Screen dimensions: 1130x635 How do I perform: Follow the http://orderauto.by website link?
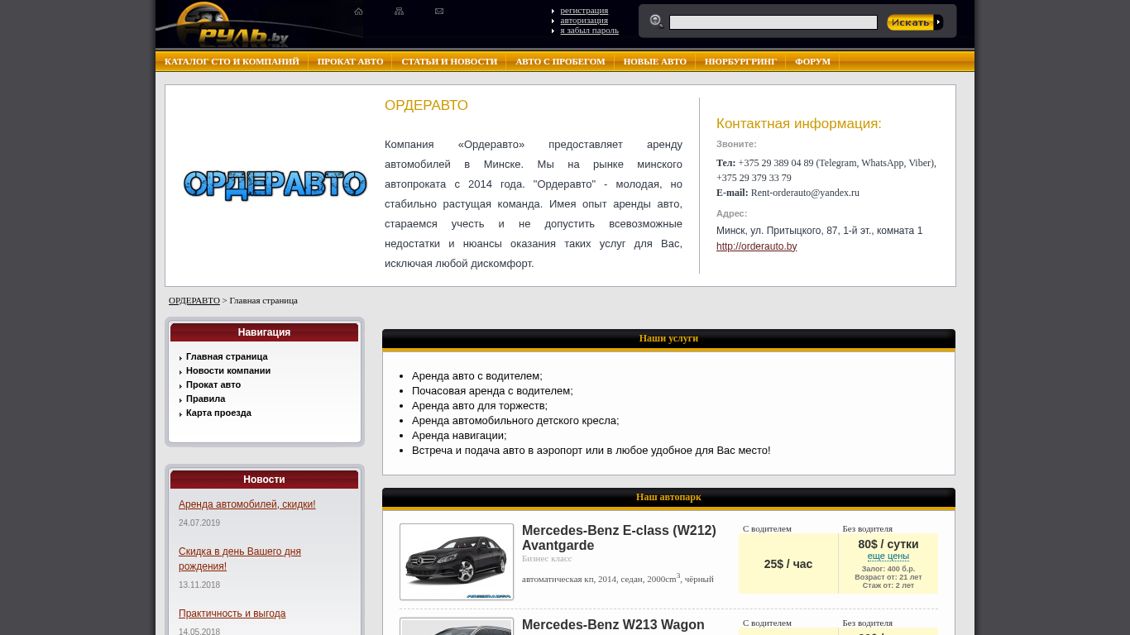click(756, 246)
